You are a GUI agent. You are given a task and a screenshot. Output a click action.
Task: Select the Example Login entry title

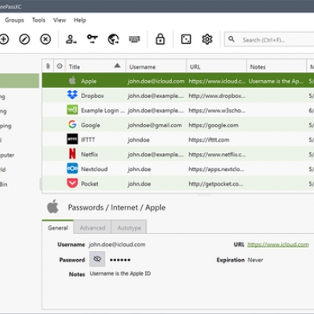point(103,111)
